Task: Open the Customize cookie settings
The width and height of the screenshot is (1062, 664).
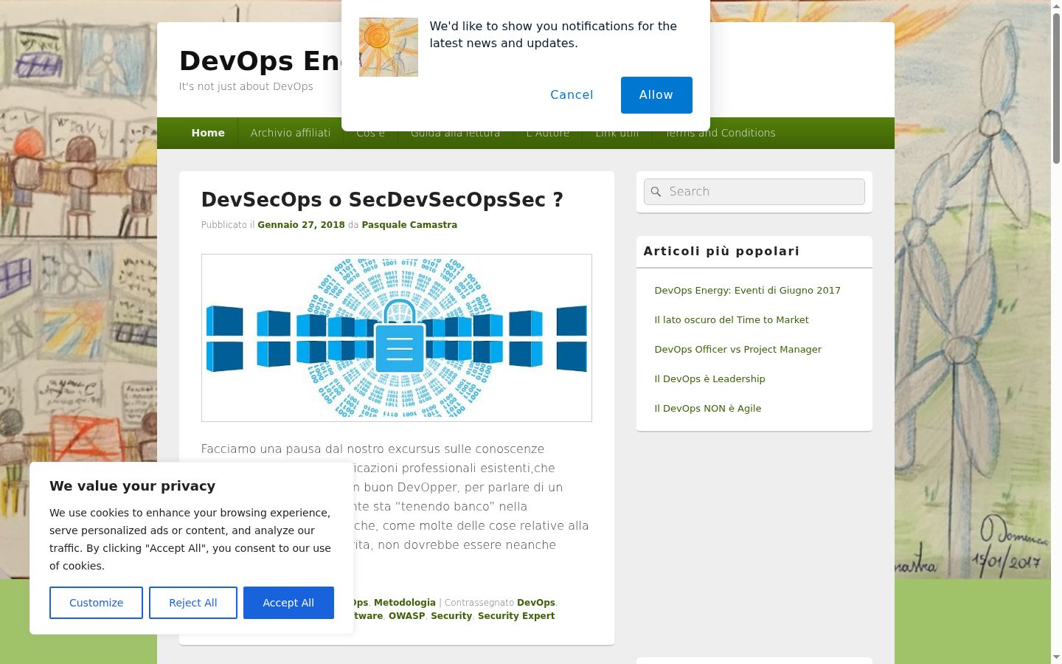Action: [x=96, y=603]
